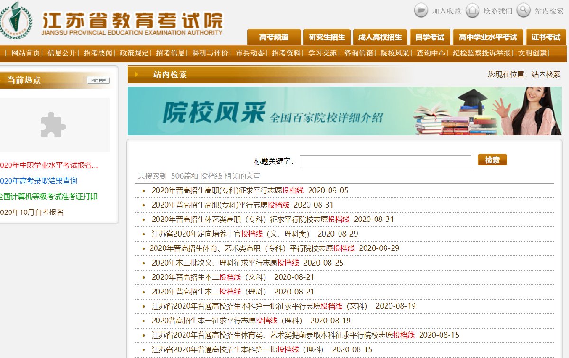Open the 高考频道 tab

click(274, 37)
